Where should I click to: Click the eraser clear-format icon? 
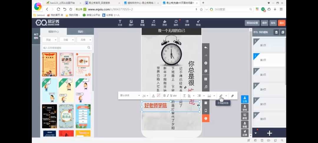pos(232,96)
